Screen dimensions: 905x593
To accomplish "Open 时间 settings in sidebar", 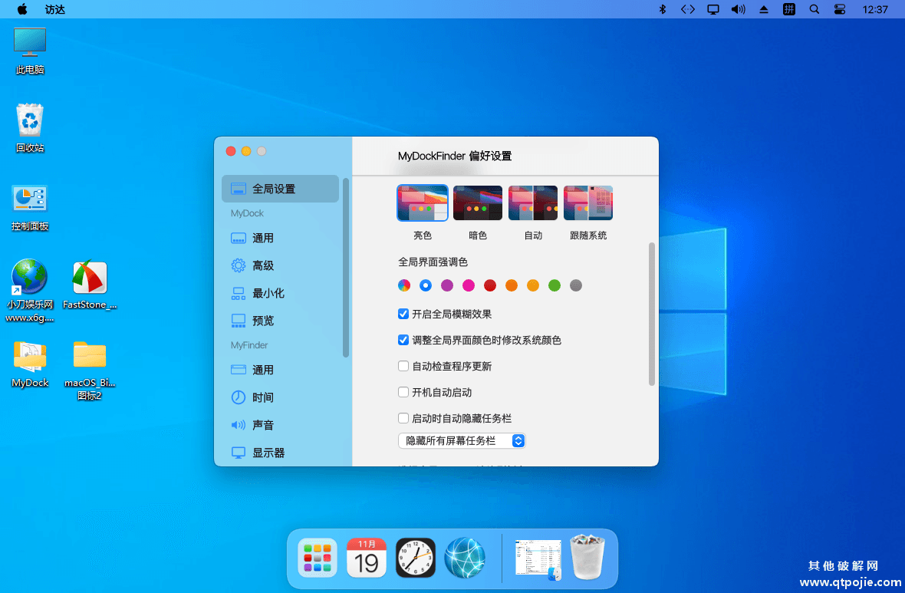I will [x=280, y=397].
